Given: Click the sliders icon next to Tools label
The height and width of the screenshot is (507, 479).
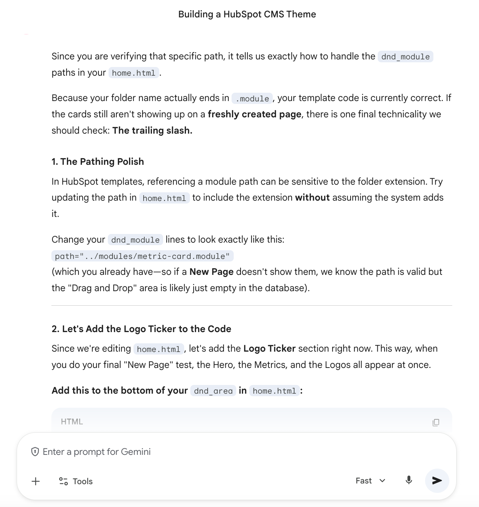Looking at the screenshot, I should pos(63,481).
